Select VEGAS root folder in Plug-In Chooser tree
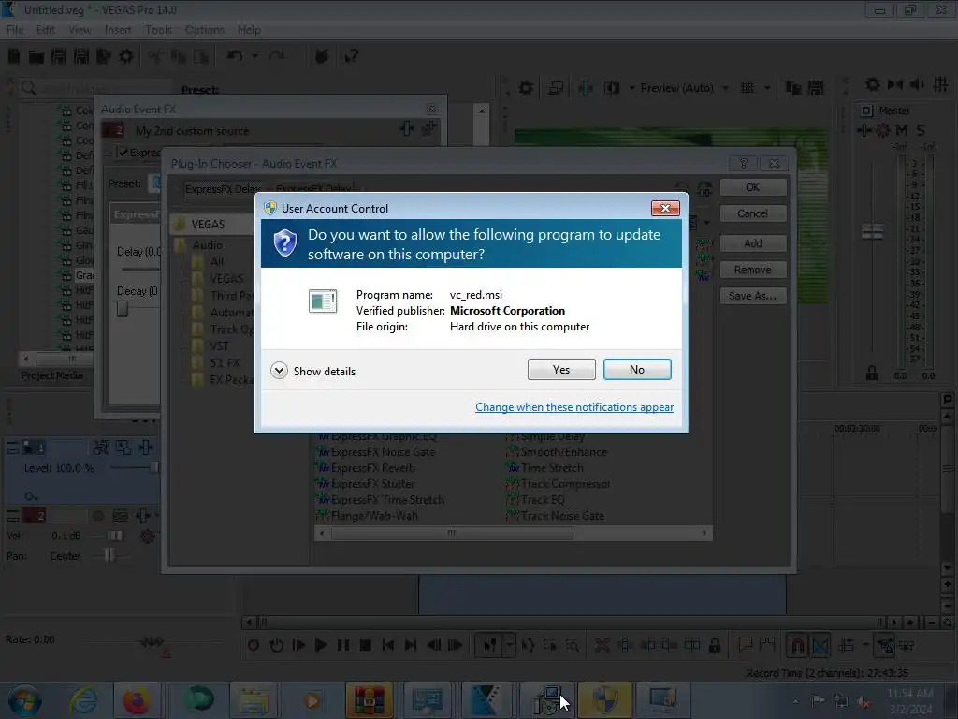Screen dimensions: 958x719 (x=209, y=225)
